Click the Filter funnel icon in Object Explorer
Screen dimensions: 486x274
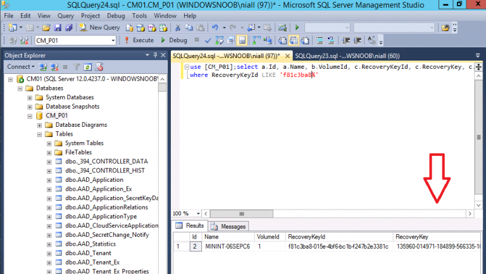coord(76,66)
